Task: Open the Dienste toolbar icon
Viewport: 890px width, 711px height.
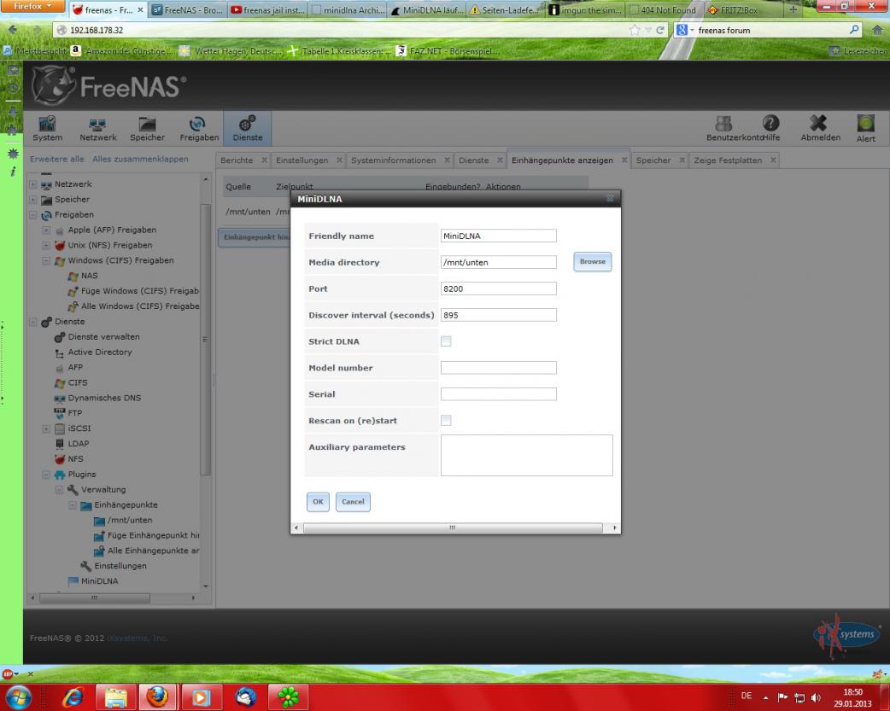Action: [248, 128]
